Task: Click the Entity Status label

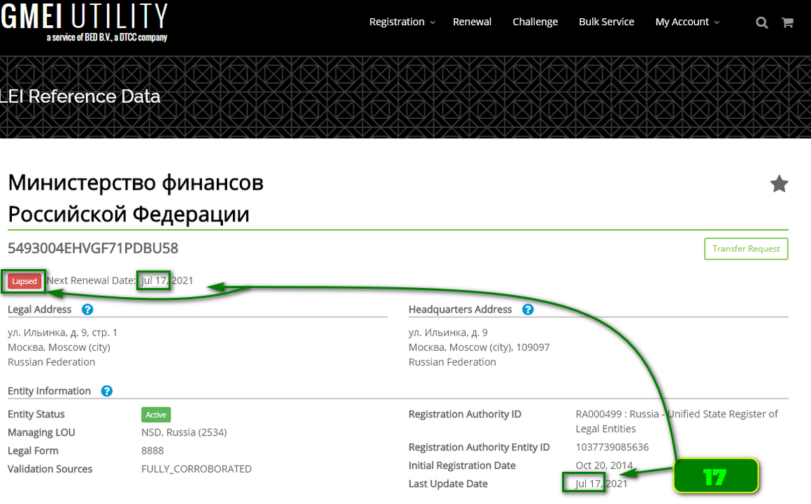Action: click(x=36, y=414)
